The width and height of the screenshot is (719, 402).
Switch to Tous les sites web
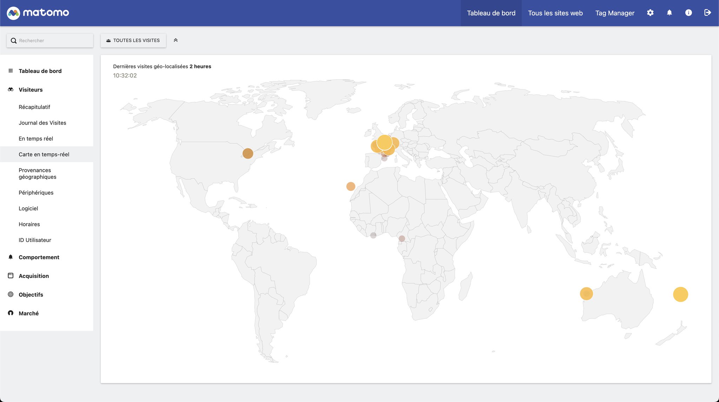(555, 13)
